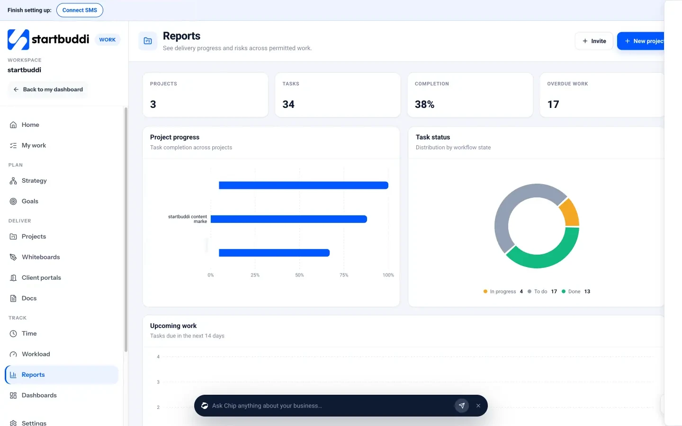This screenshot has height=426, width=682.
Task: Open the Docs section
Action: [x=62, y=299]
